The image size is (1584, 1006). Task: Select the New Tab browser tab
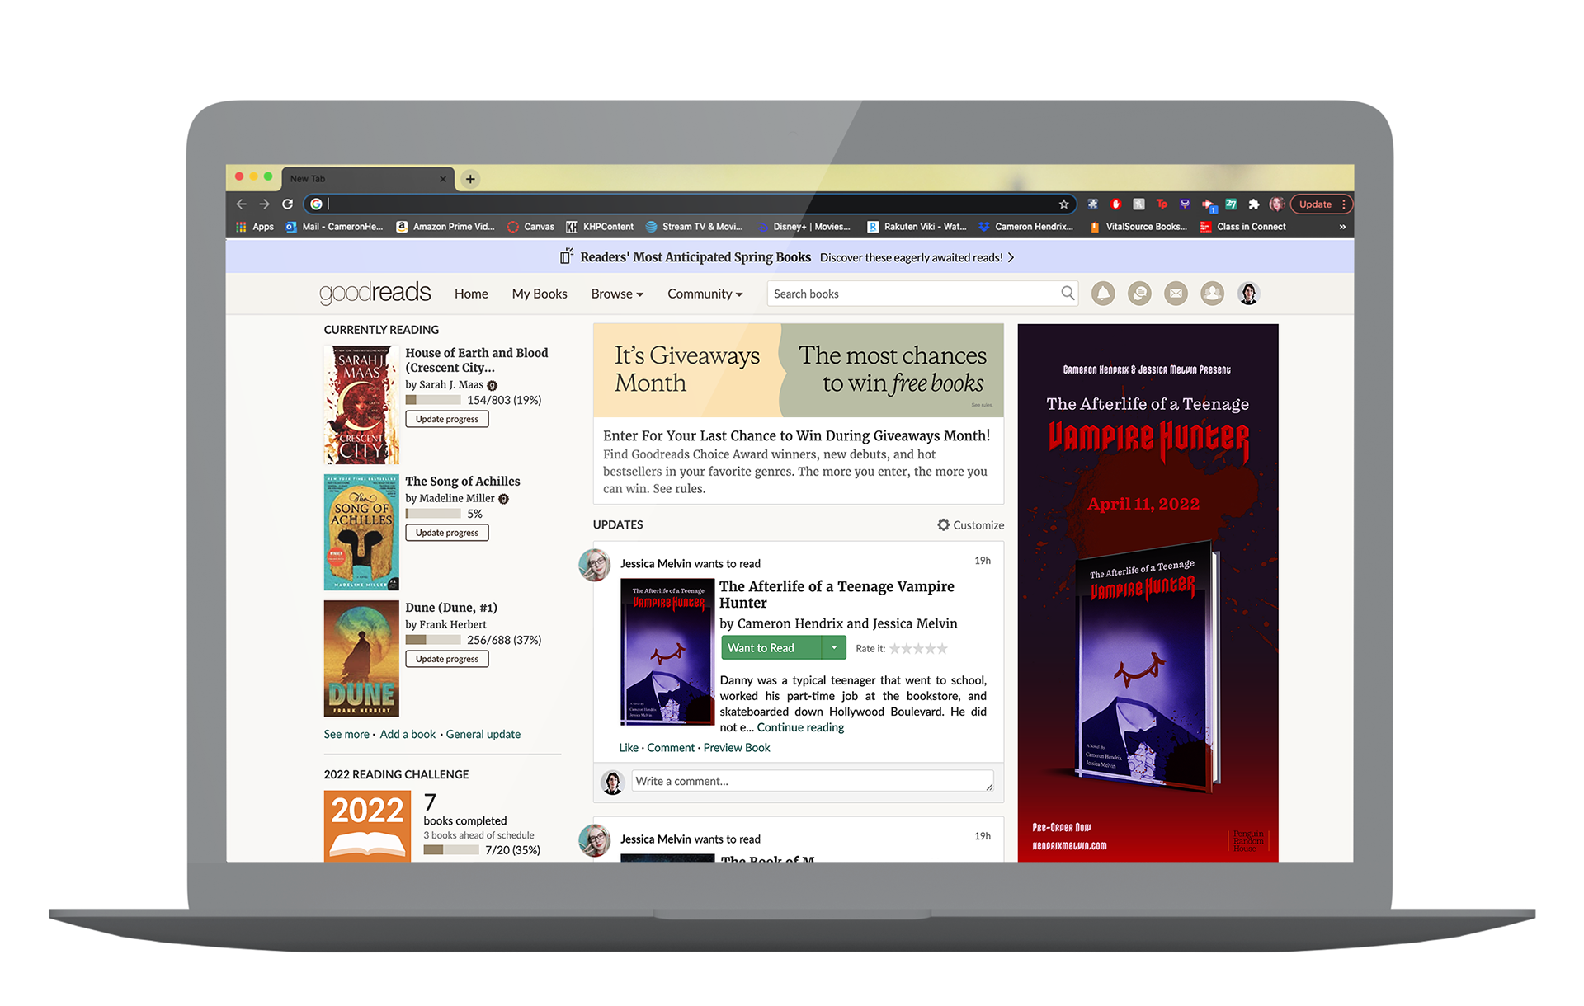(367, 178)
